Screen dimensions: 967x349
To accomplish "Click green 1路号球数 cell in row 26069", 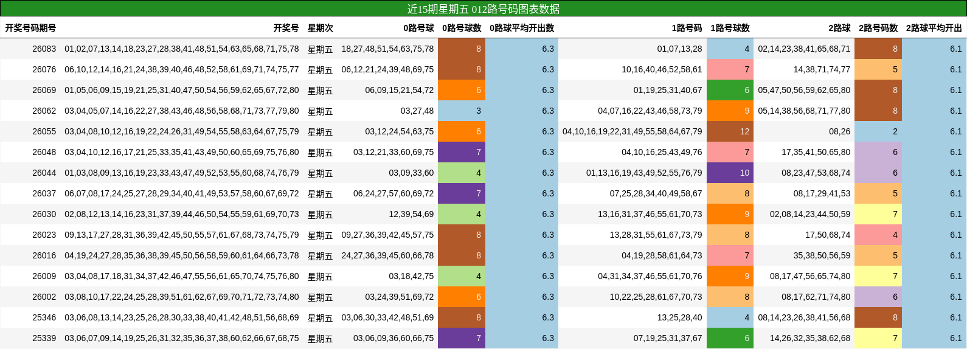I will (730, 90).
